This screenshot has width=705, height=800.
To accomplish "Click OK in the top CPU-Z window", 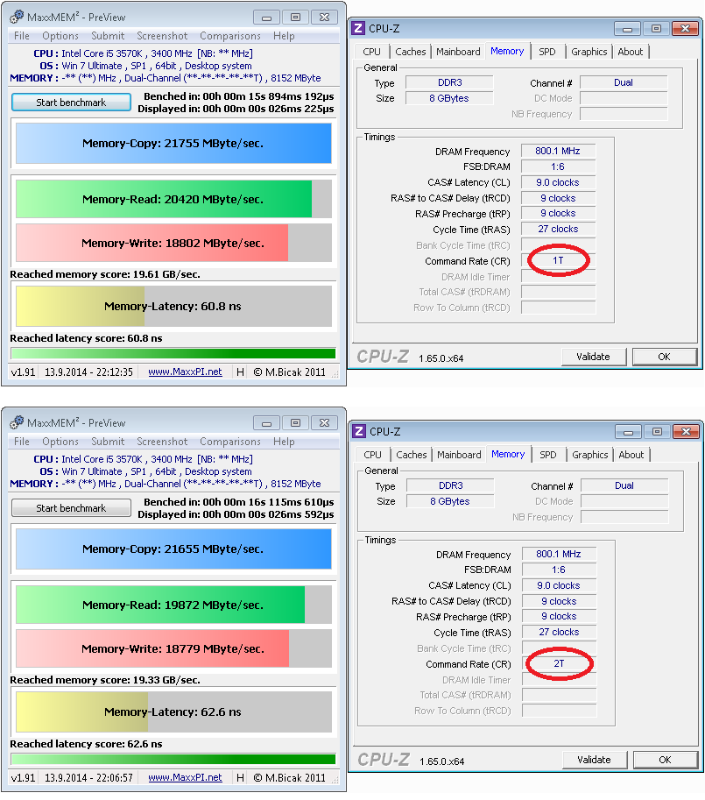I will click(664, 357).
